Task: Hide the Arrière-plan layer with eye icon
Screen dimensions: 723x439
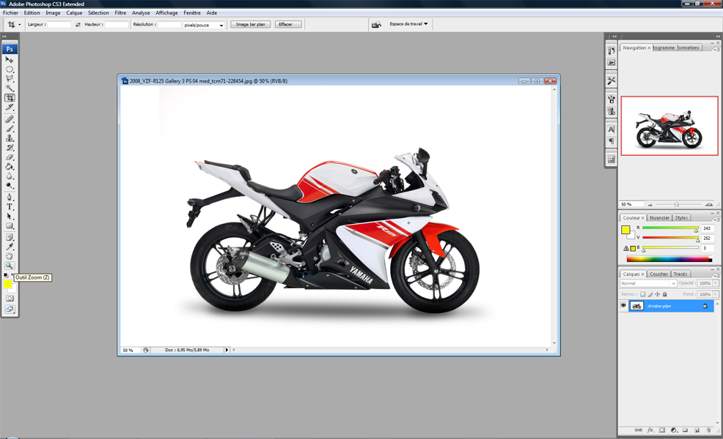Action: pos(623,306)
